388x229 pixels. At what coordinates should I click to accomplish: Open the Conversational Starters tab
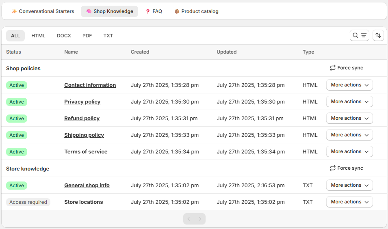[x=43, y=11]
